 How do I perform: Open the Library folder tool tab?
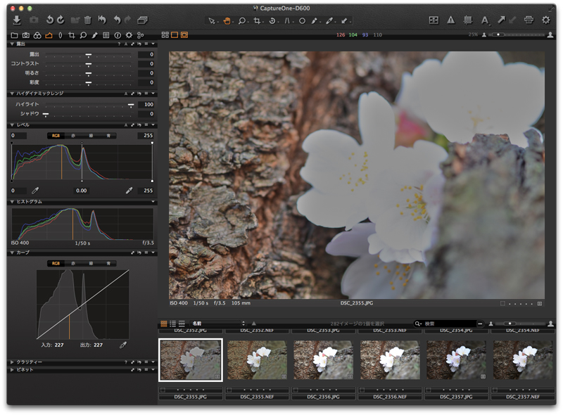pos(15,34)
